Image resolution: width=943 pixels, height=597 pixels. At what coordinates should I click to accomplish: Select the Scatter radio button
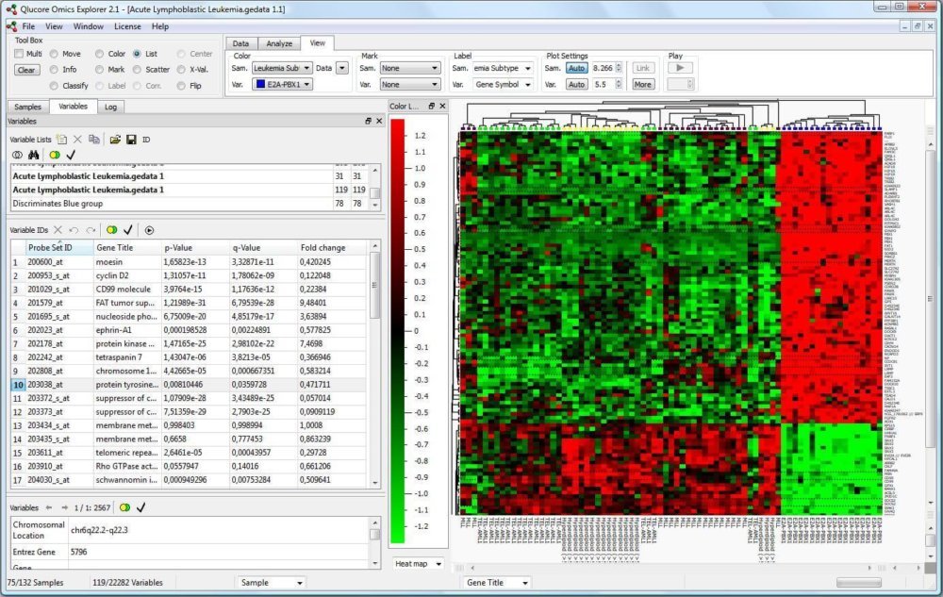(x=138, y=70)
